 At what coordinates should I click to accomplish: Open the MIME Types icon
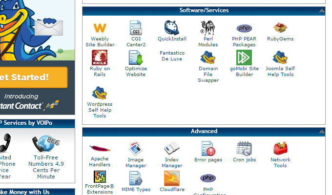(x=136, y=178)
